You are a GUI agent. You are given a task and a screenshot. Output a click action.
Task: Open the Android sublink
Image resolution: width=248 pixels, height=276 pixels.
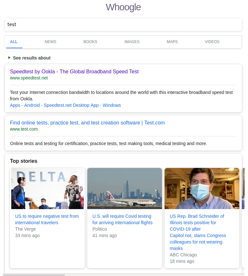coord(32,105)
